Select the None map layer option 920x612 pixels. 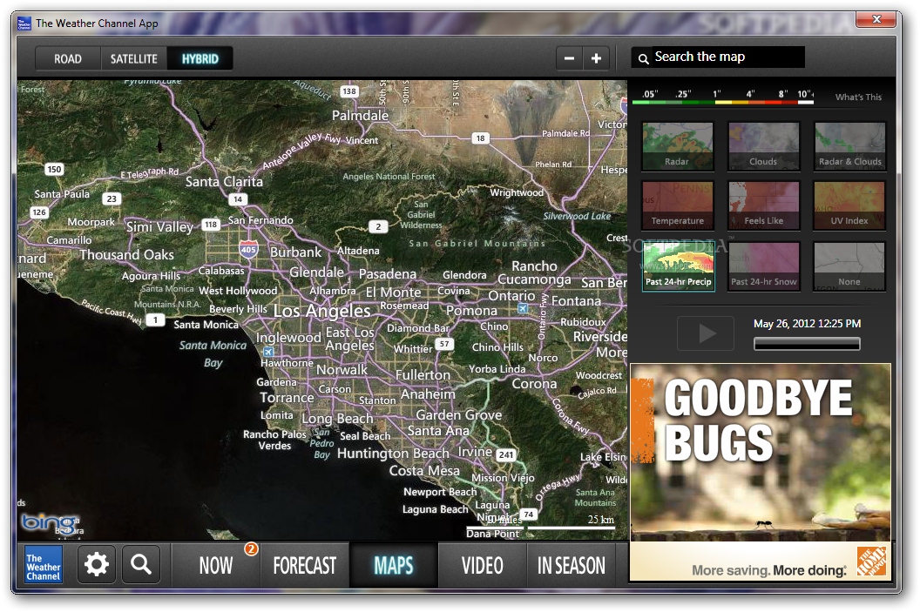tap(849, 266)
